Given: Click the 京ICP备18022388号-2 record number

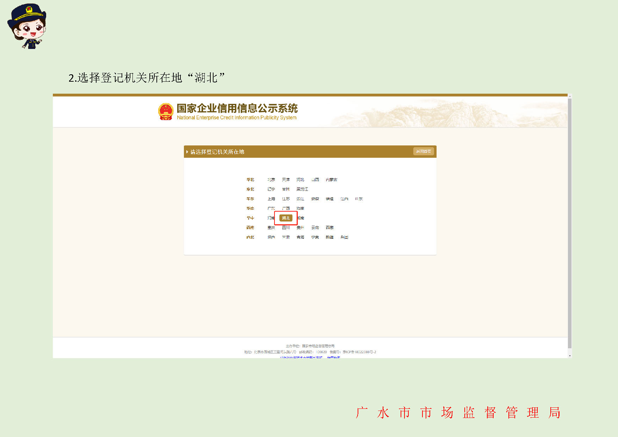Looking at the screenshot, I should coord(359,352).
